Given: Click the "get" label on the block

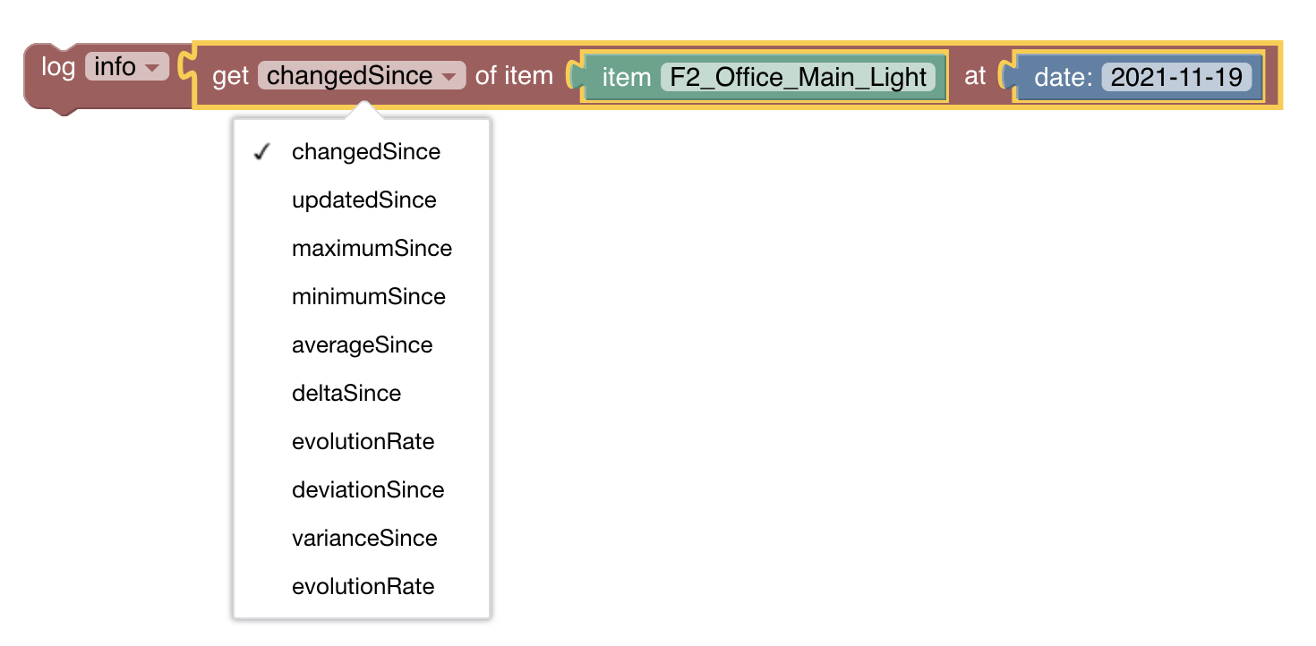Looking at the screenshot, I should click(x=230, y=76).
